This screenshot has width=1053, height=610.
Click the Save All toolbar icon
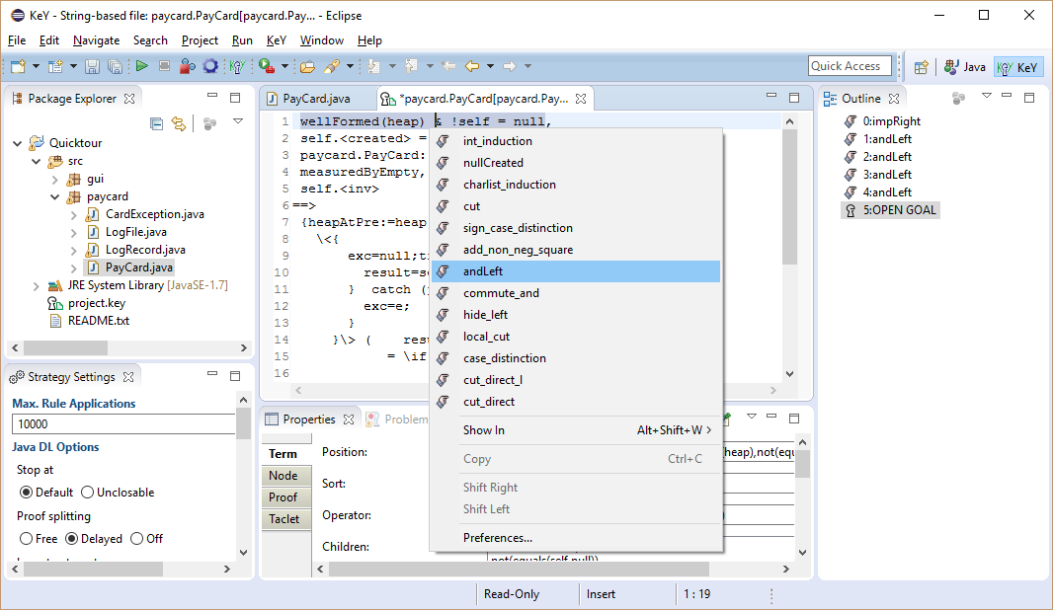coord(115,66)
